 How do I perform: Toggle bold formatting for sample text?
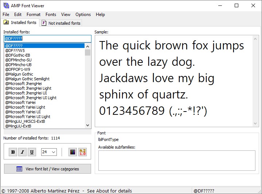[x=13, y=152]
